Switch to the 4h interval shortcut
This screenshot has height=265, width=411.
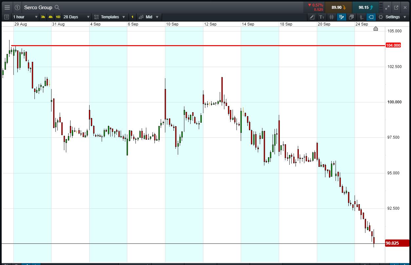point(50,17)
